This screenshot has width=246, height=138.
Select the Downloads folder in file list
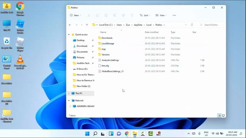[107, 38]
